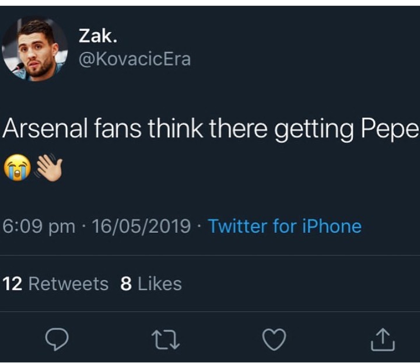This screenshot has height=363, width=420.
Task: Click the number 12 retweet count
Action: 12,284
